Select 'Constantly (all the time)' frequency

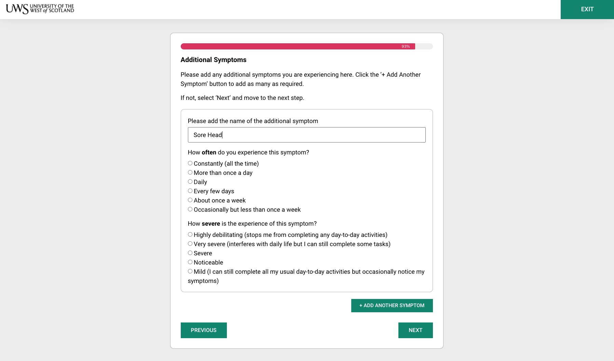190,163
